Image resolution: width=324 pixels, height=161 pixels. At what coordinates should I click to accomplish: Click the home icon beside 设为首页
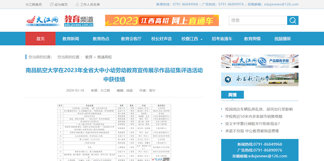coord(52,4)
